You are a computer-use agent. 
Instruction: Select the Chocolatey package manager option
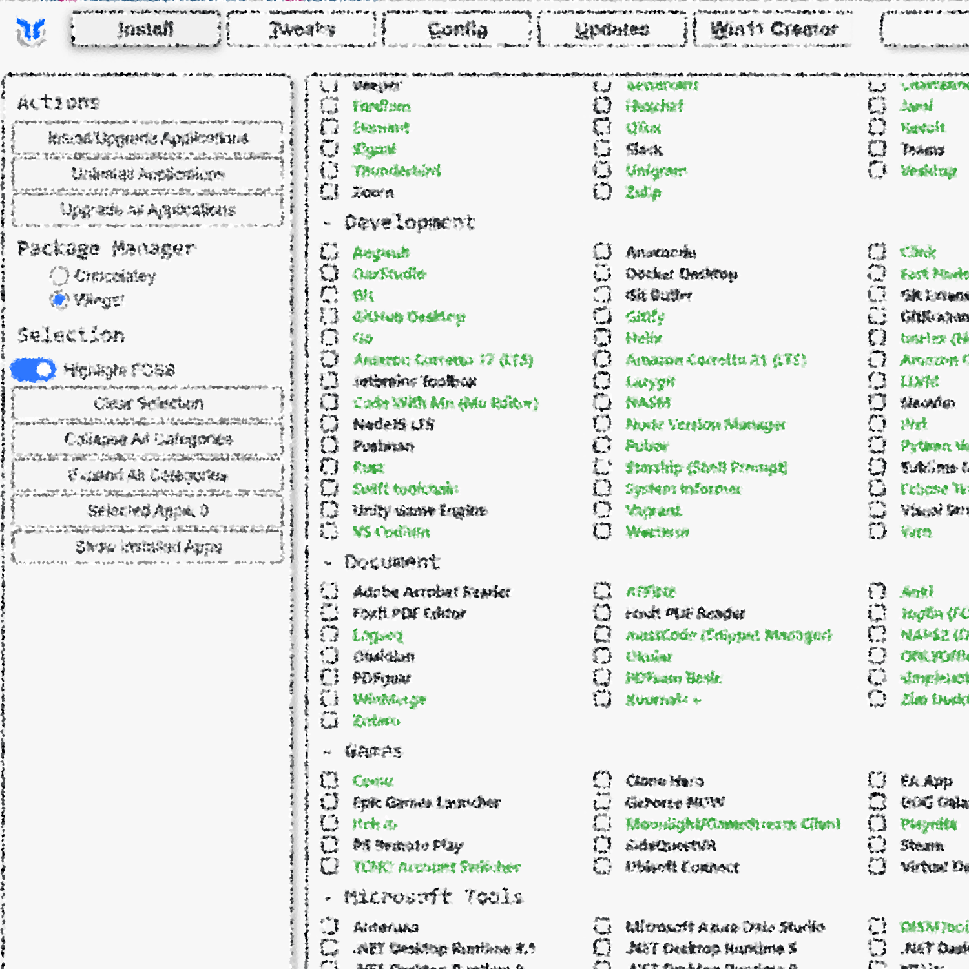point(59,276)
